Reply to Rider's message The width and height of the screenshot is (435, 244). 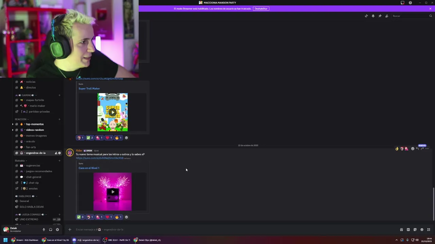click(417, 148)
